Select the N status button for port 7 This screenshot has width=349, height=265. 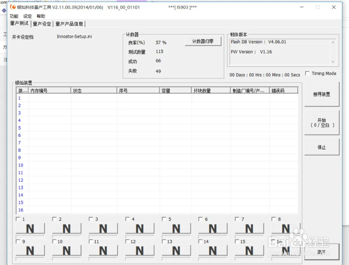click(x=249, y=228)
